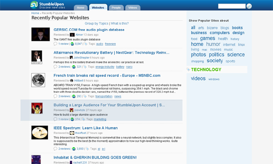The height and width of the screenshot is (164, 273).
Task: Select the 'humor' topic in tag cloud
Action: click(213, 44)
